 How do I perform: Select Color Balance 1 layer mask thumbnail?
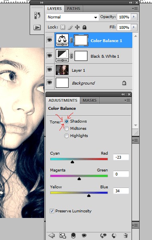81,40
